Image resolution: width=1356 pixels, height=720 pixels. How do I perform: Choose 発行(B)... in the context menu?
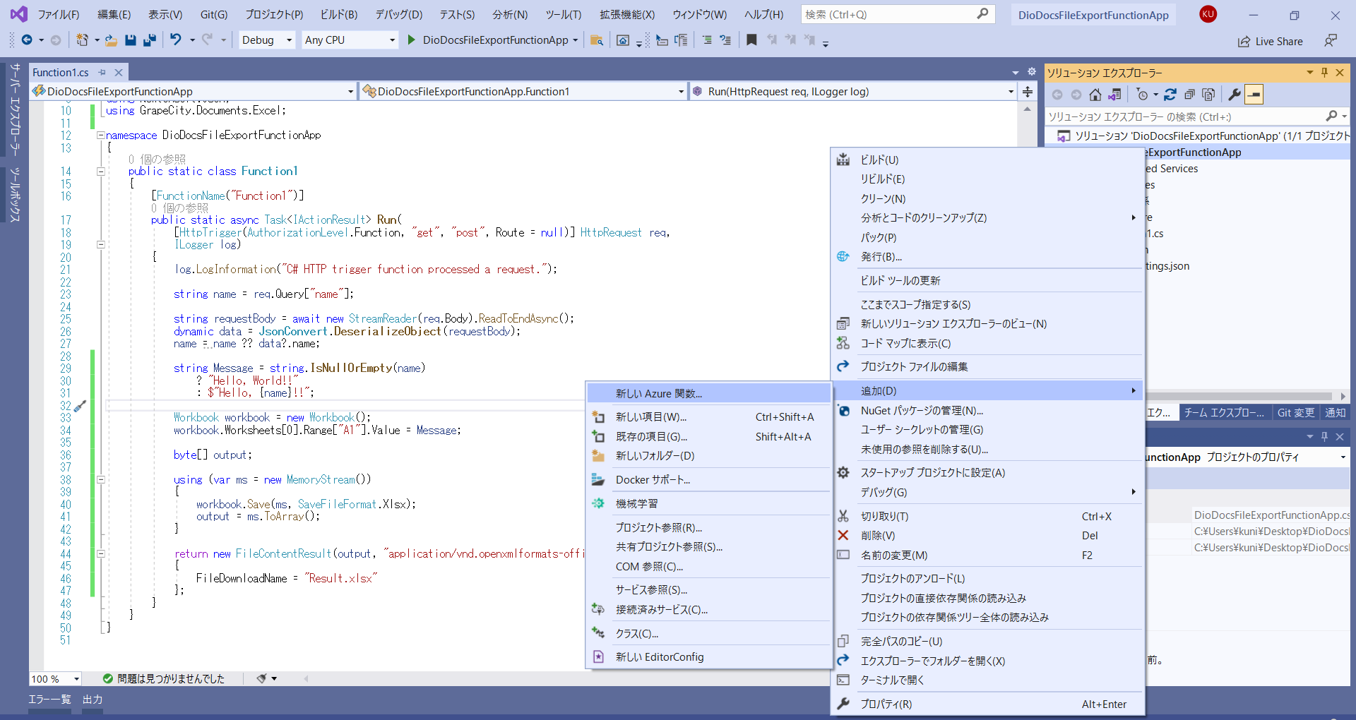tap(987, 257)
